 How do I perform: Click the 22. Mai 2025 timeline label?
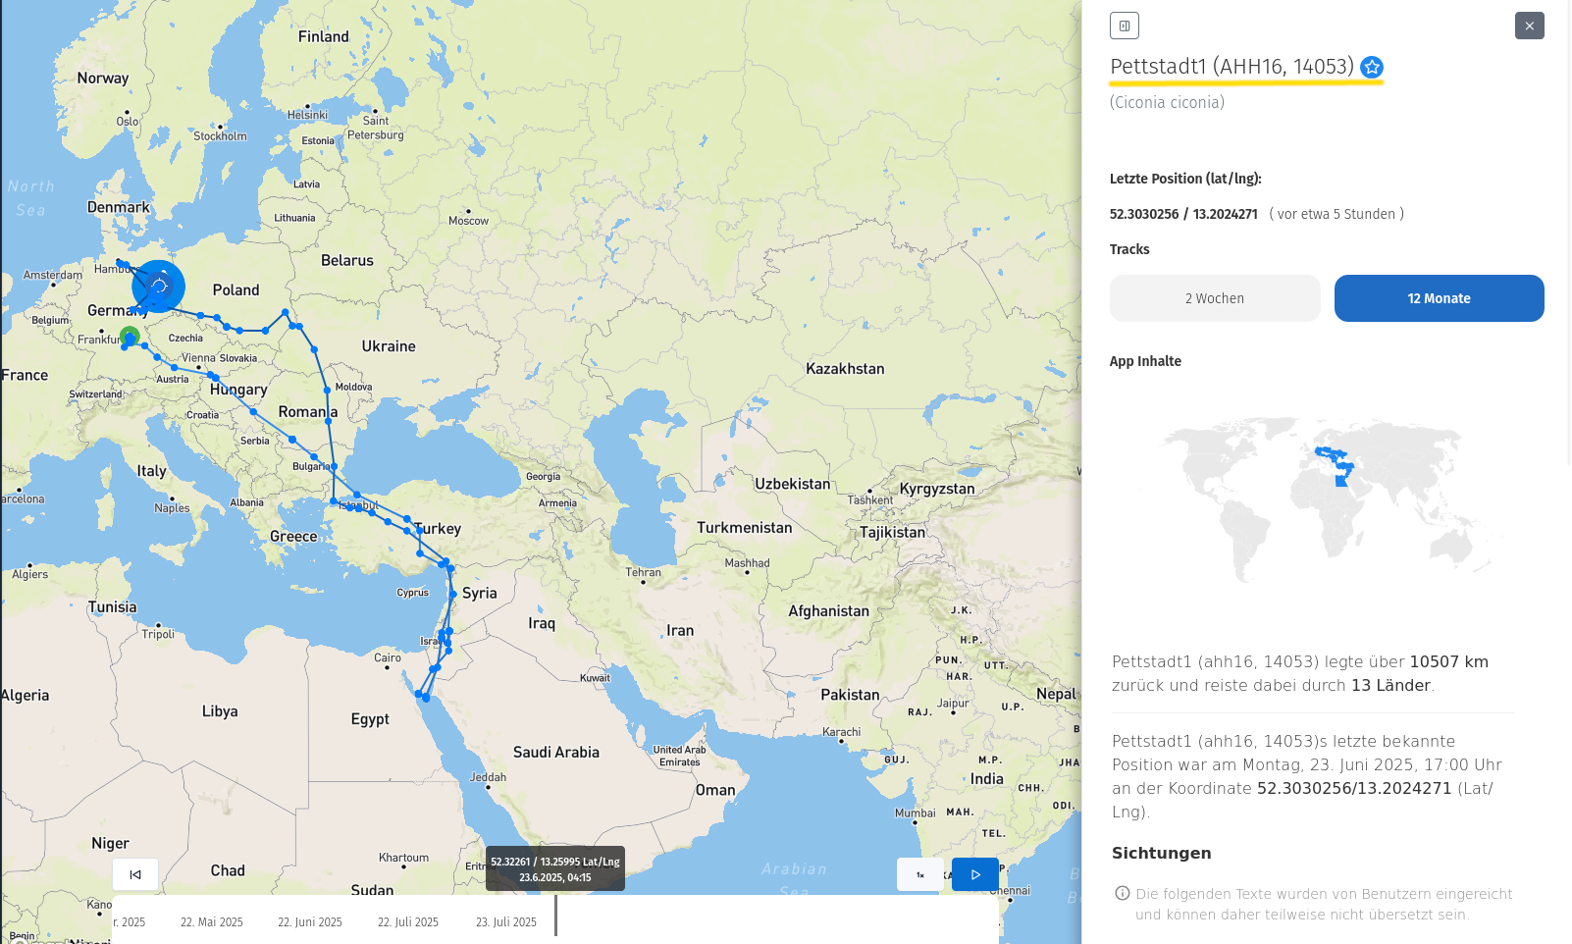(212, 922)
